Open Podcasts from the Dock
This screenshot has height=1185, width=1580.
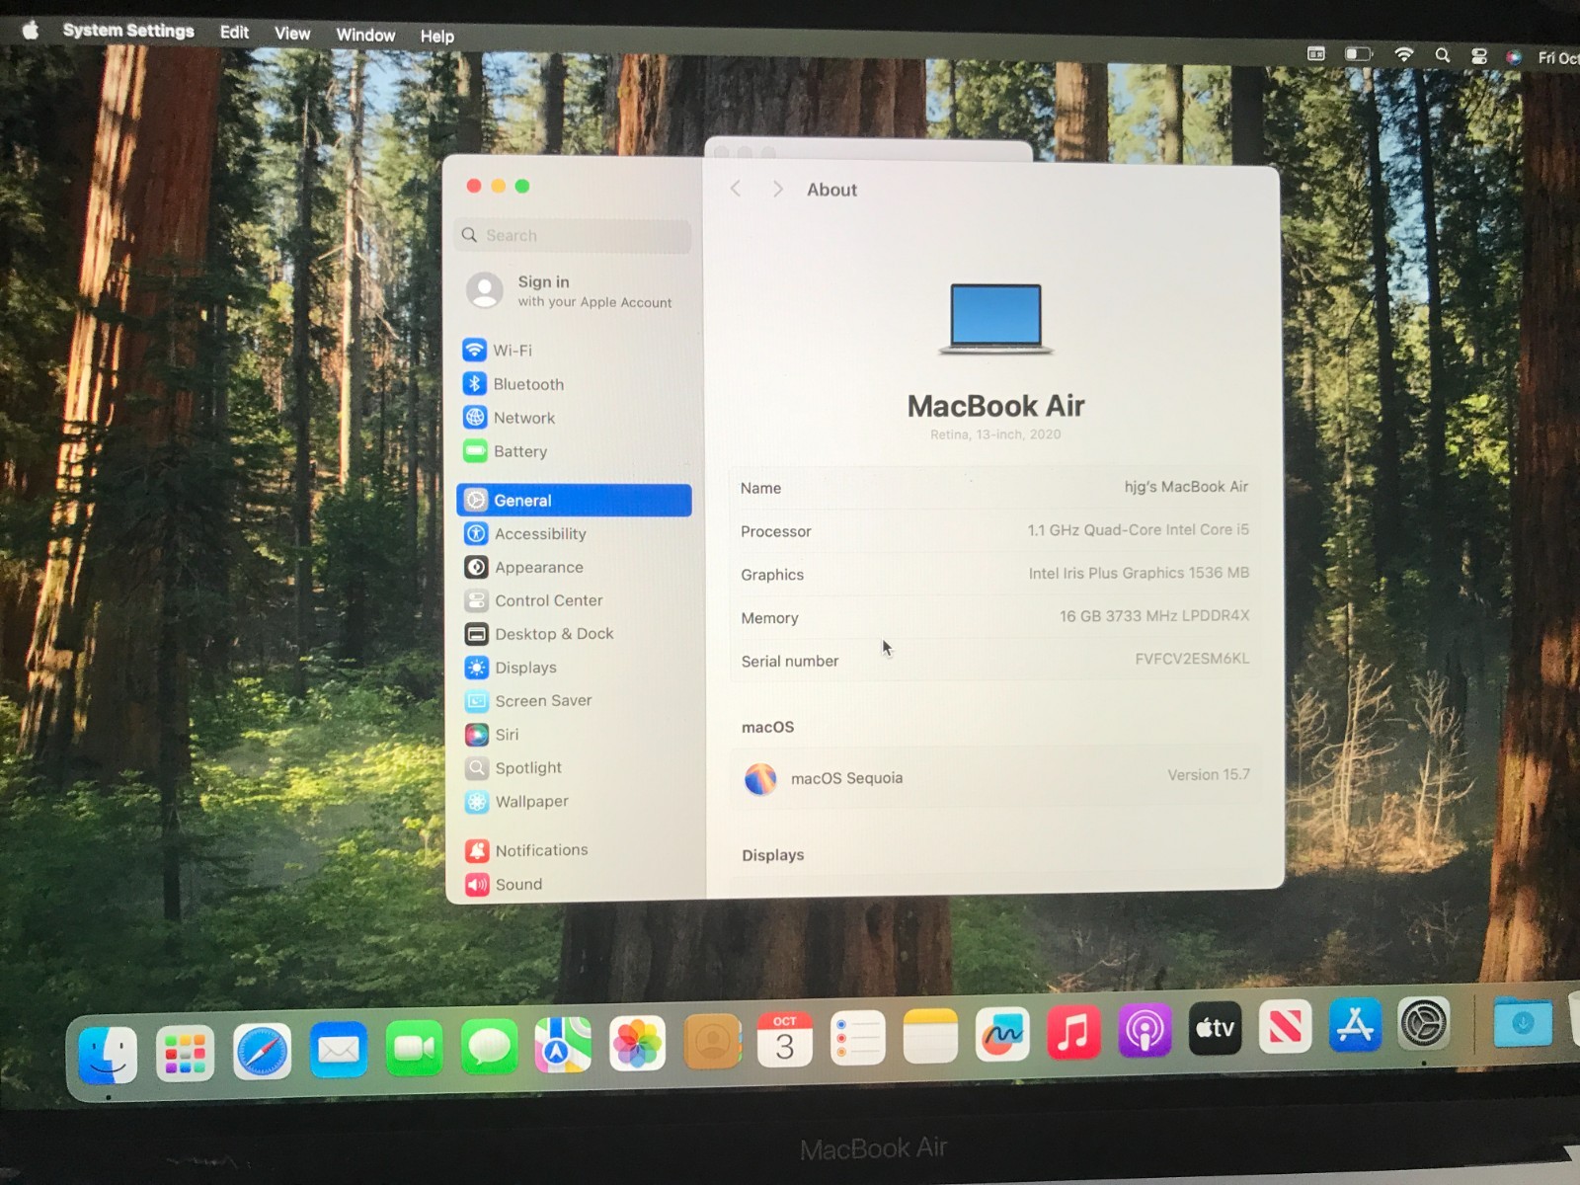click(1145, 1032)
